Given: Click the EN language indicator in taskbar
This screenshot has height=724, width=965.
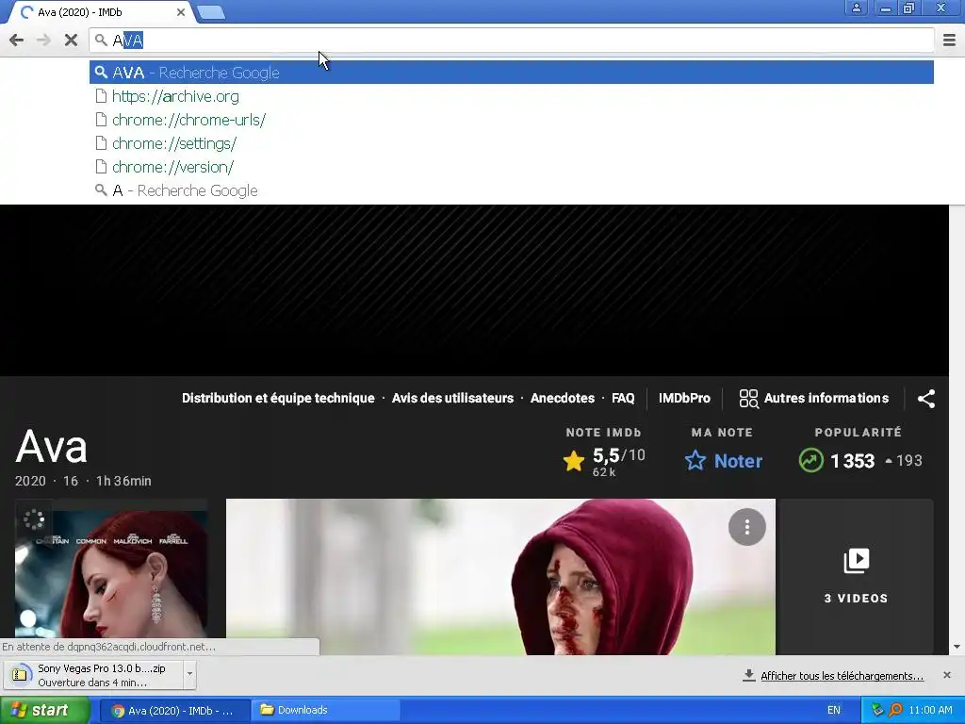Looking at the screenshot, I should point(834,711).
